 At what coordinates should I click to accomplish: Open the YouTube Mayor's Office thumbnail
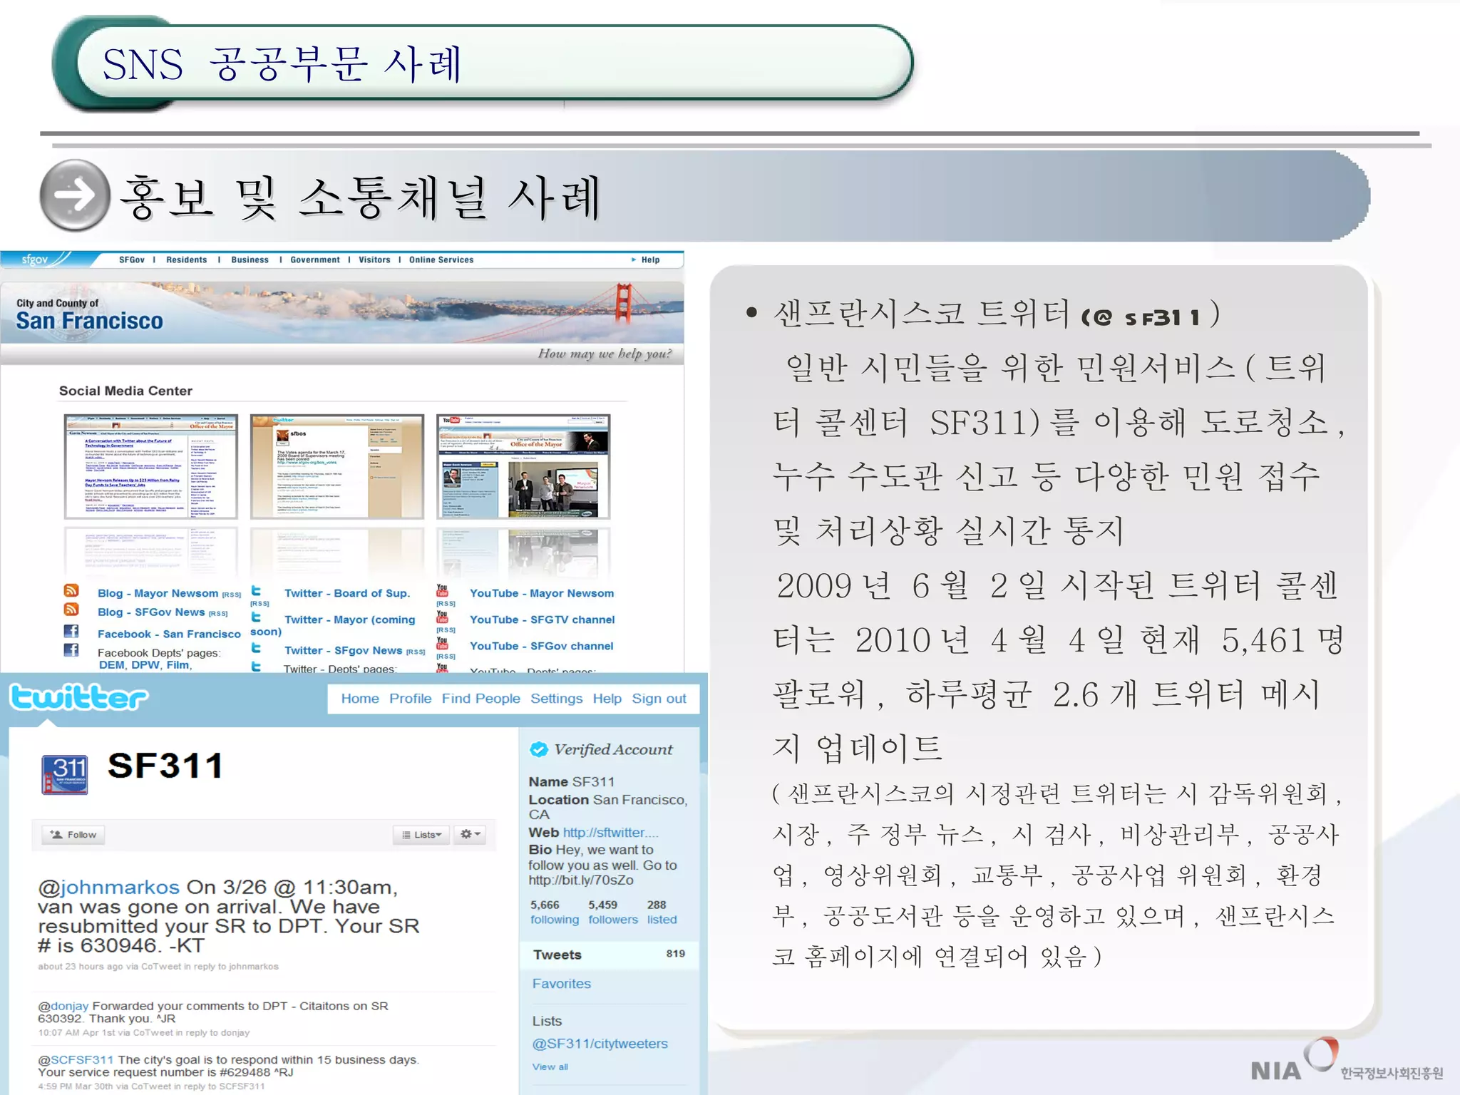click(x=523, y=466)
